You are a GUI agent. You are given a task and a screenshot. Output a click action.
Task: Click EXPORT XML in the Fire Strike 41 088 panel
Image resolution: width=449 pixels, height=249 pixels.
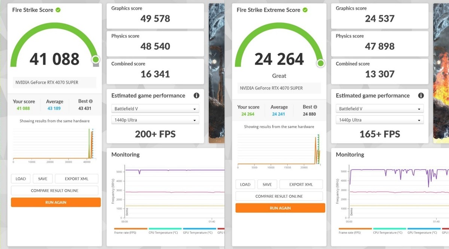click(x=76, y=179)
